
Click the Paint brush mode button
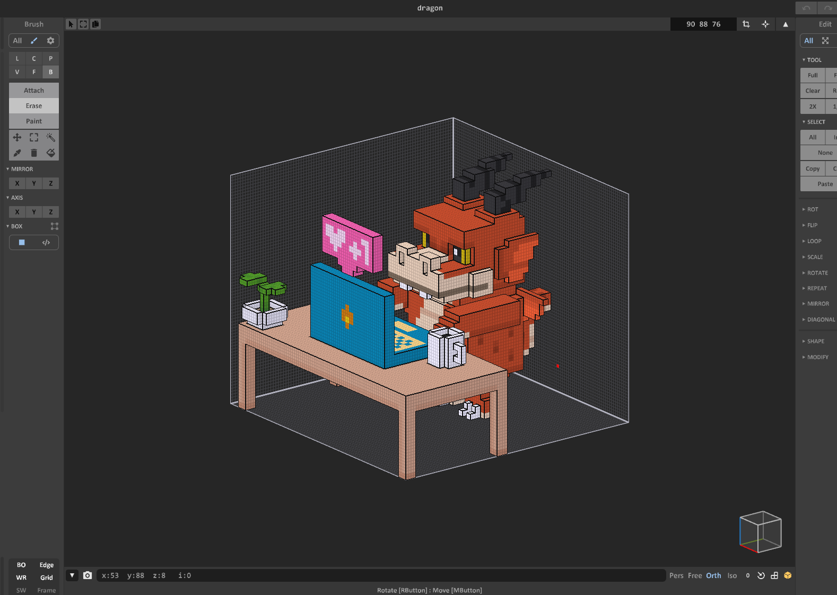click(34, 121)
